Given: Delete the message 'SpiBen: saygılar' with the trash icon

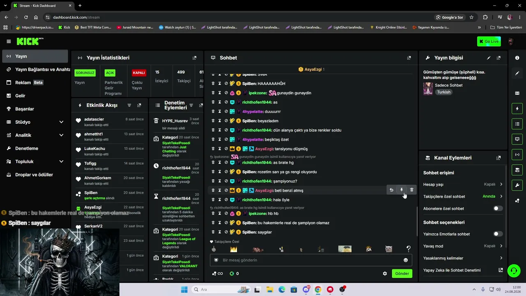Looking at the screenshot, I should (x=213, y=232).
